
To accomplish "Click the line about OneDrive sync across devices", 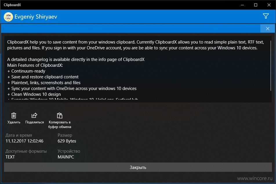I will click(72, 89).
